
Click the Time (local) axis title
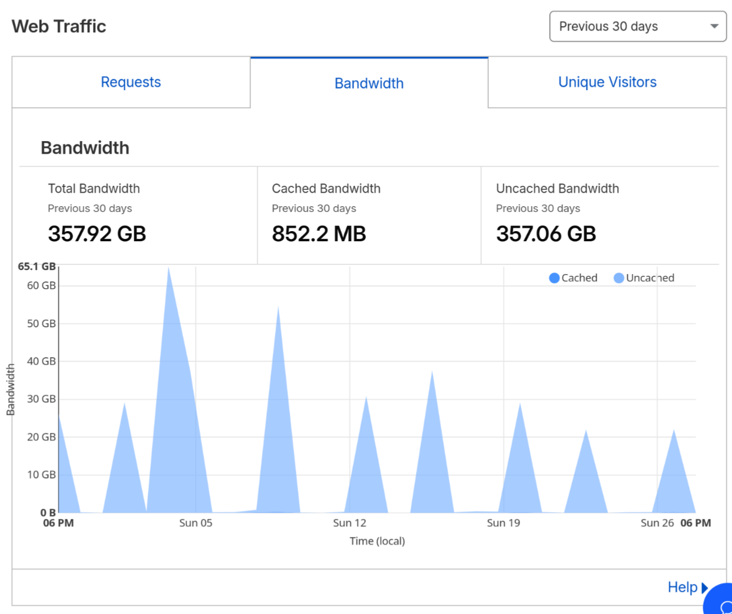click(x=377, y=541)
